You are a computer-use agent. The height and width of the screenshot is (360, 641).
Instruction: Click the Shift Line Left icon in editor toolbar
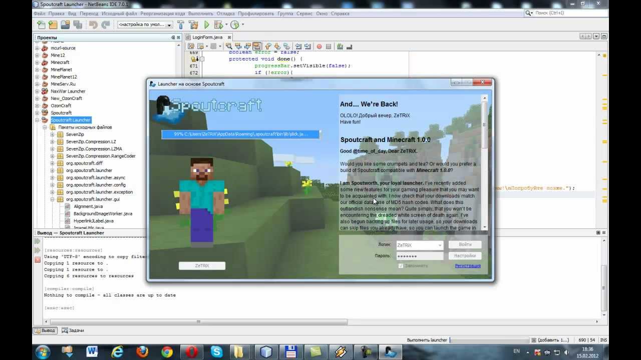pyautogui.click(x=298, y=46)
